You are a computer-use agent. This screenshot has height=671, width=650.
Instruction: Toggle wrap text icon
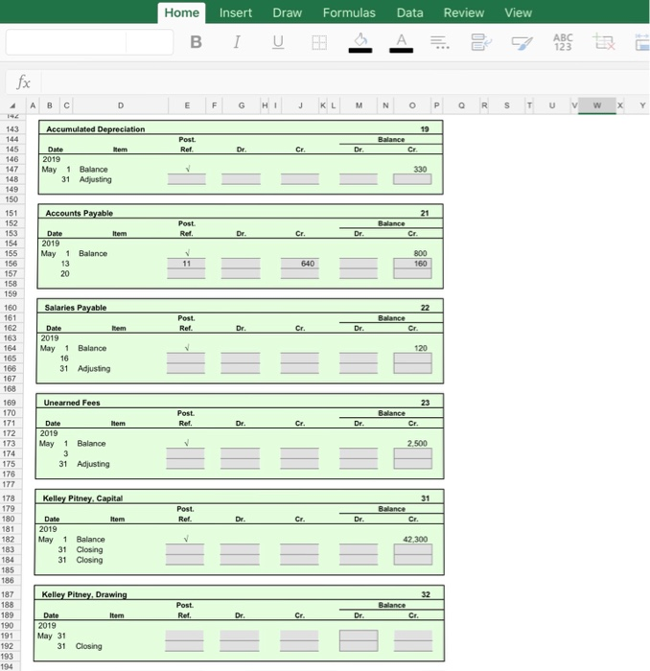pyautogui.click(x=481, y=42)
